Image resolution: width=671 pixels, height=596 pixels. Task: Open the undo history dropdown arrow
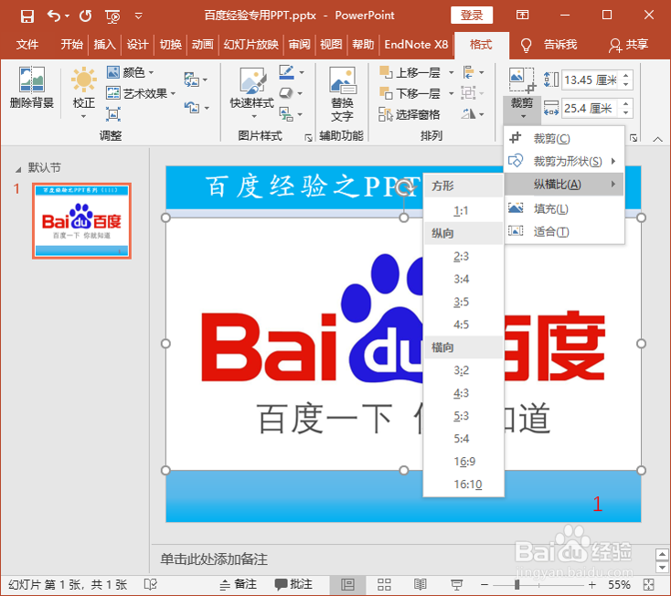pyautogui.click(x=67, y=16)
